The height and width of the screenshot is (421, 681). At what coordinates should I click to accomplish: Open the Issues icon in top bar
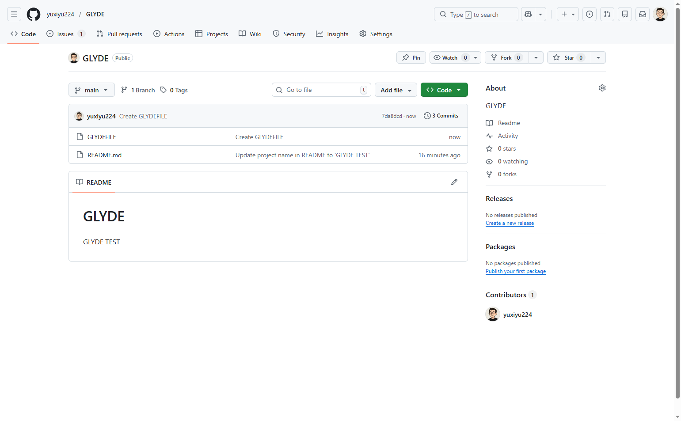click(x=590, y=14)
